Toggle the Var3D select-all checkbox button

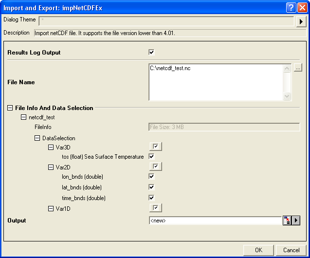point(155,147)
